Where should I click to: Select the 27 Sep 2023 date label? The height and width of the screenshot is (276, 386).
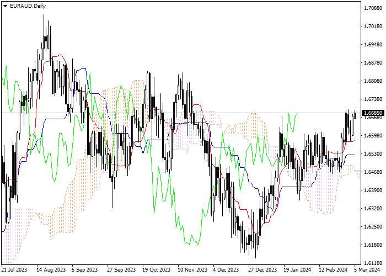coord(121,270)
